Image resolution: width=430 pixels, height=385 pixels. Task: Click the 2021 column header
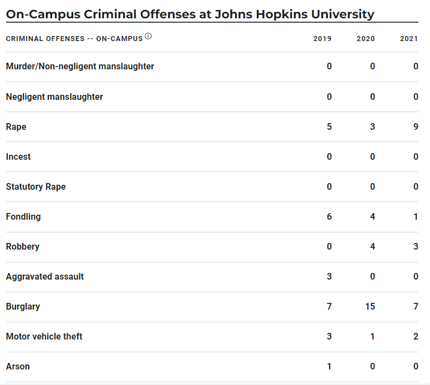pos(409,39)
